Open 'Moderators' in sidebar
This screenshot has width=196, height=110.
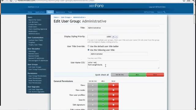click(x=33, y=31)
